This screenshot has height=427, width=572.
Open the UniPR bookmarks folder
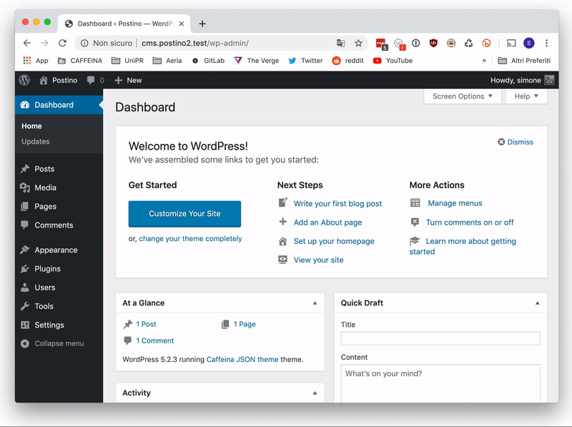tap(127, 61)
